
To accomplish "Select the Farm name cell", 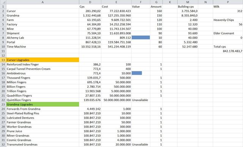I will click(43, 20).
